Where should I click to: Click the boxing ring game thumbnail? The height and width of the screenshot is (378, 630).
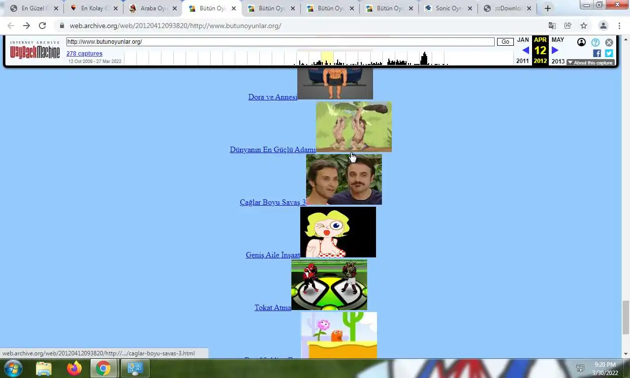329,284
